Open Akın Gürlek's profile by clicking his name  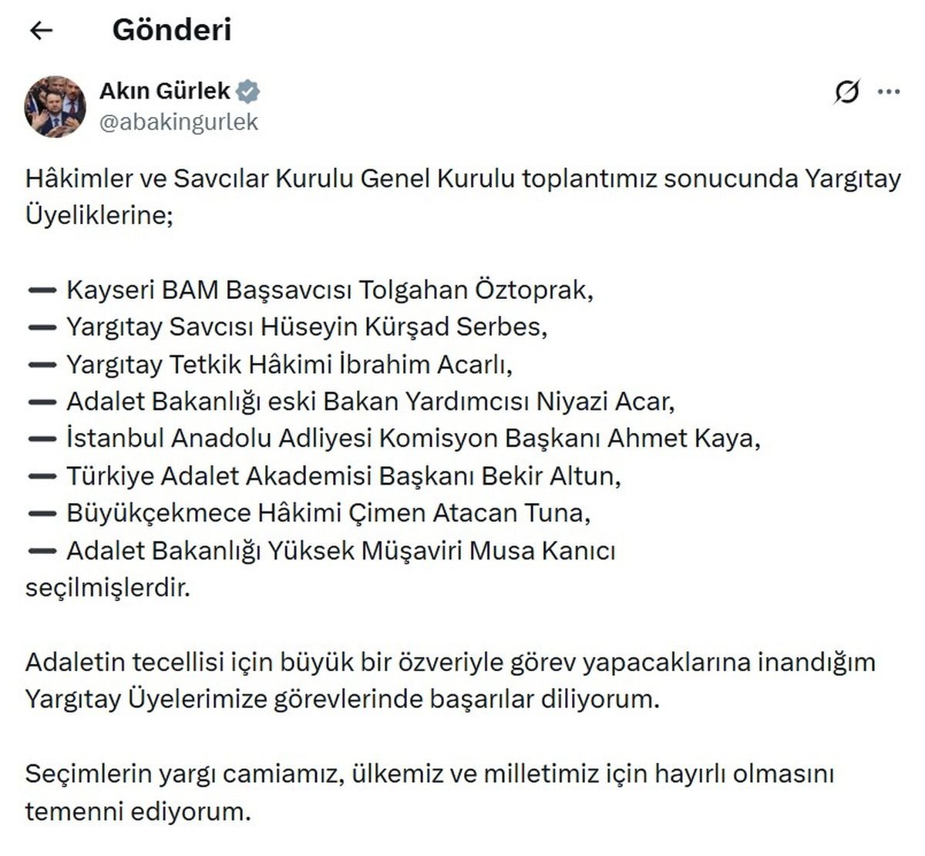(x=163, y=90)
